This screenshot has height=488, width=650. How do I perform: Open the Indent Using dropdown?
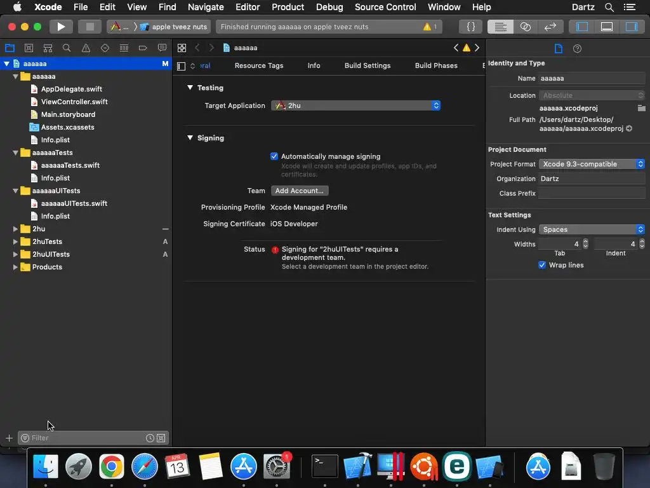click(592, 229)
